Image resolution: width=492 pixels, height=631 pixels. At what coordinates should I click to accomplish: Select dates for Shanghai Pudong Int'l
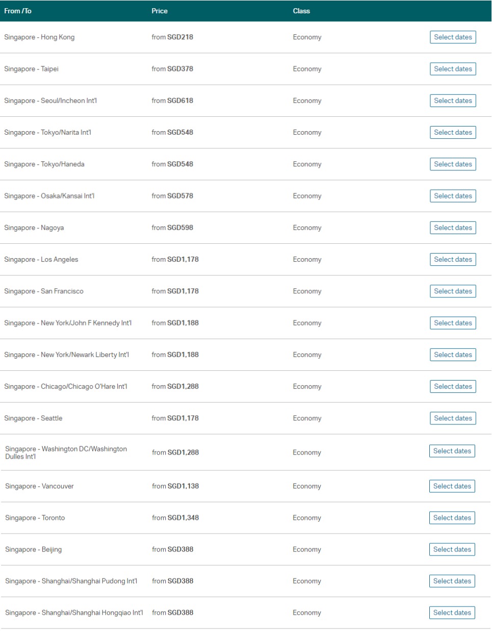coord(452,581)
